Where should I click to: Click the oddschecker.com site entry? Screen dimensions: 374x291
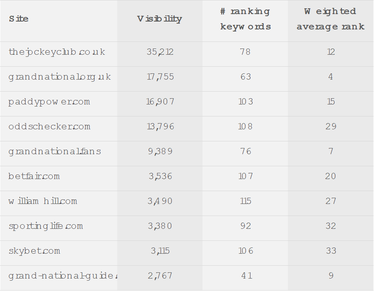(x=49, y=127)
